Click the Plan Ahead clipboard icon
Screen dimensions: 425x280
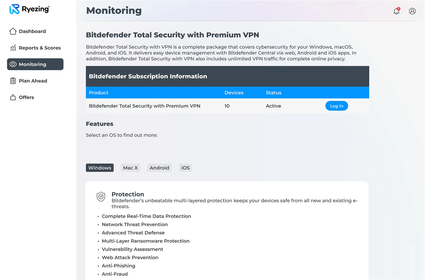(13, 81)
